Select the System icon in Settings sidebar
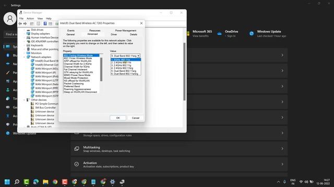The width and height of the screenshot is (334, 187). click(8, 47)
